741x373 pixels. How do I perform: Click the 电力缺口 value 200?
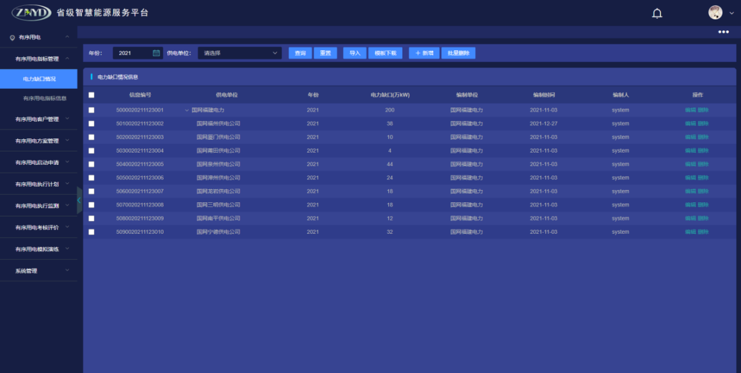(x=389, y=110)
